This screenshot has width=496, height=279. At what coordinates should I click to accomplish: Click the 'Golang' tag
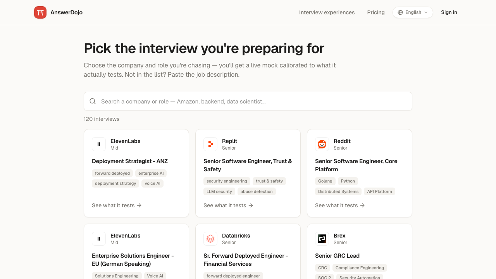point(325,181)
